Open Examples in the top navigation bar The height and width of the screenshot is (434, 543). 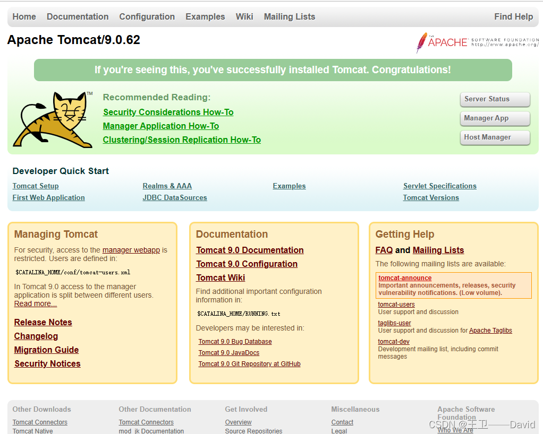point(205,16)
